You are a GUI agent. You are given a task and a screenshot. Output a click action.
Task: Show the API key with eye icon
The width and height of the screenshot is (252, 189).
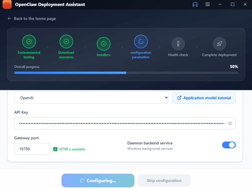click(230, 124)
